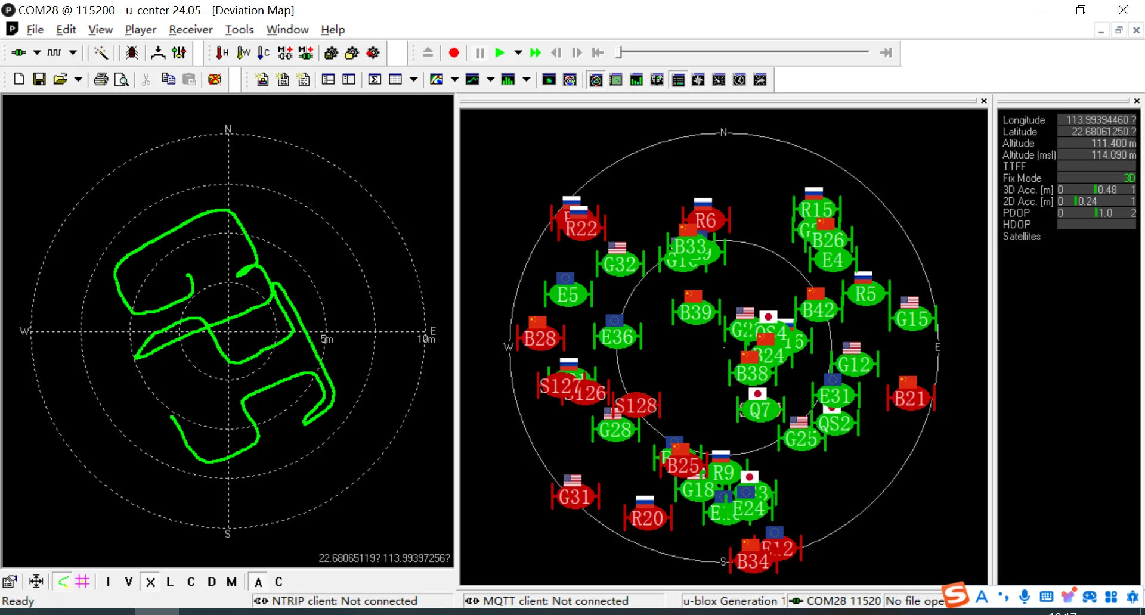
Task: Open the Tools menu
Action: pos(239,30)
